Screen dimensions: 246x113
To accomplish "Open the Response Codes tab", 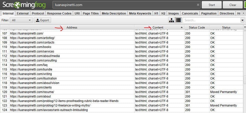I will click(x=59, y=13).
